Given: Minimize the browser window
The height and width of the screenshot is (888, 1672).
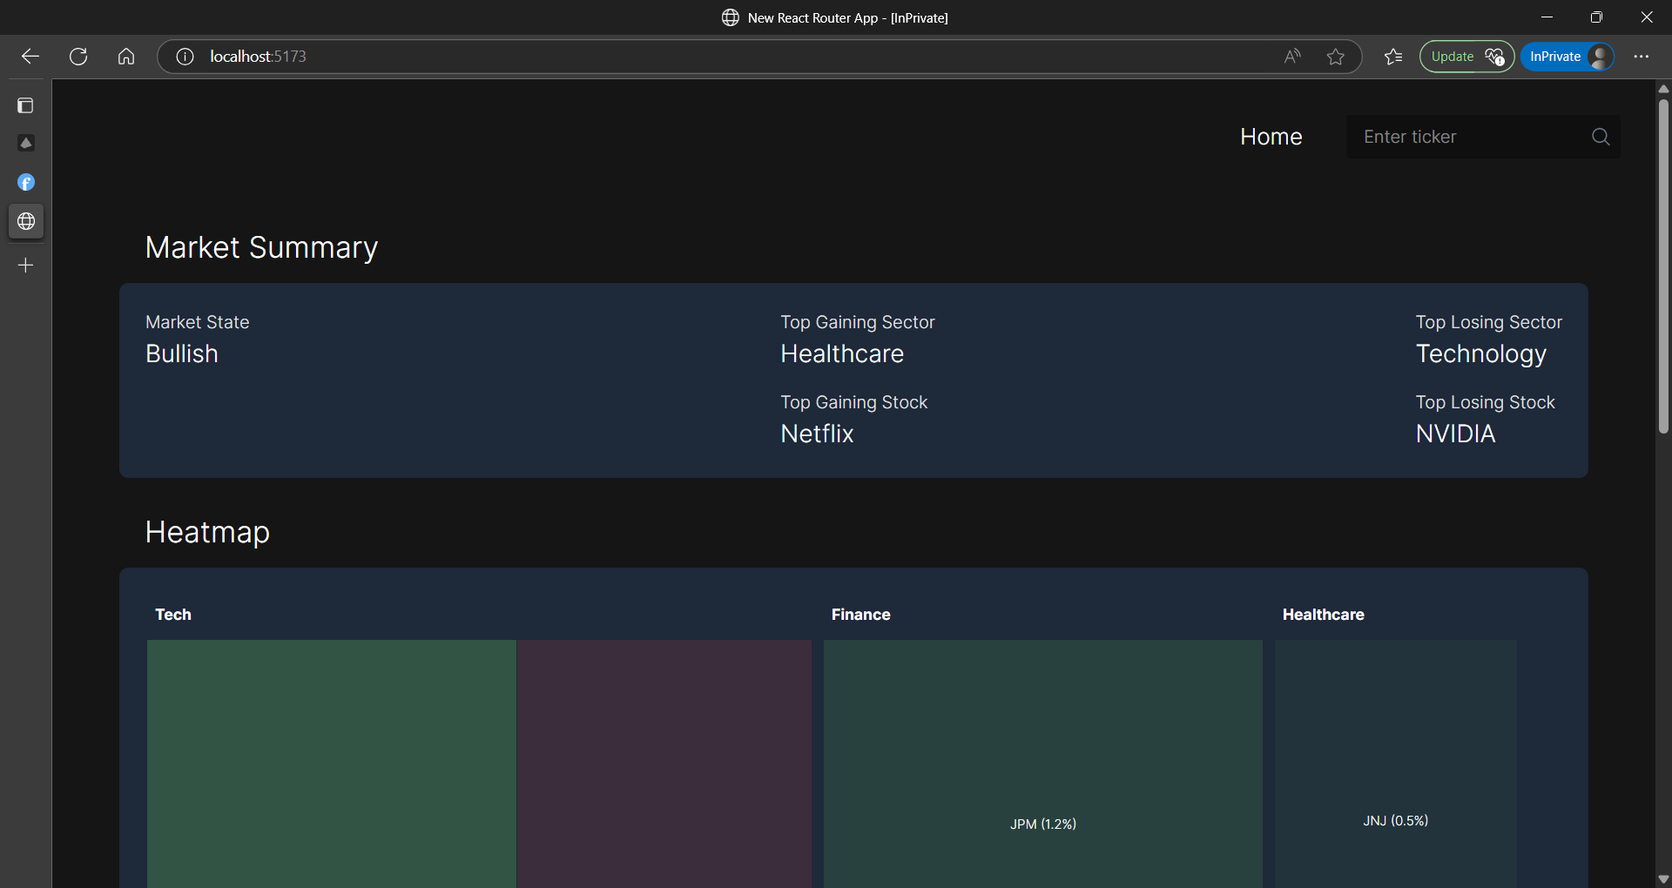Looking at the screenshot, I should [1547, 17].
